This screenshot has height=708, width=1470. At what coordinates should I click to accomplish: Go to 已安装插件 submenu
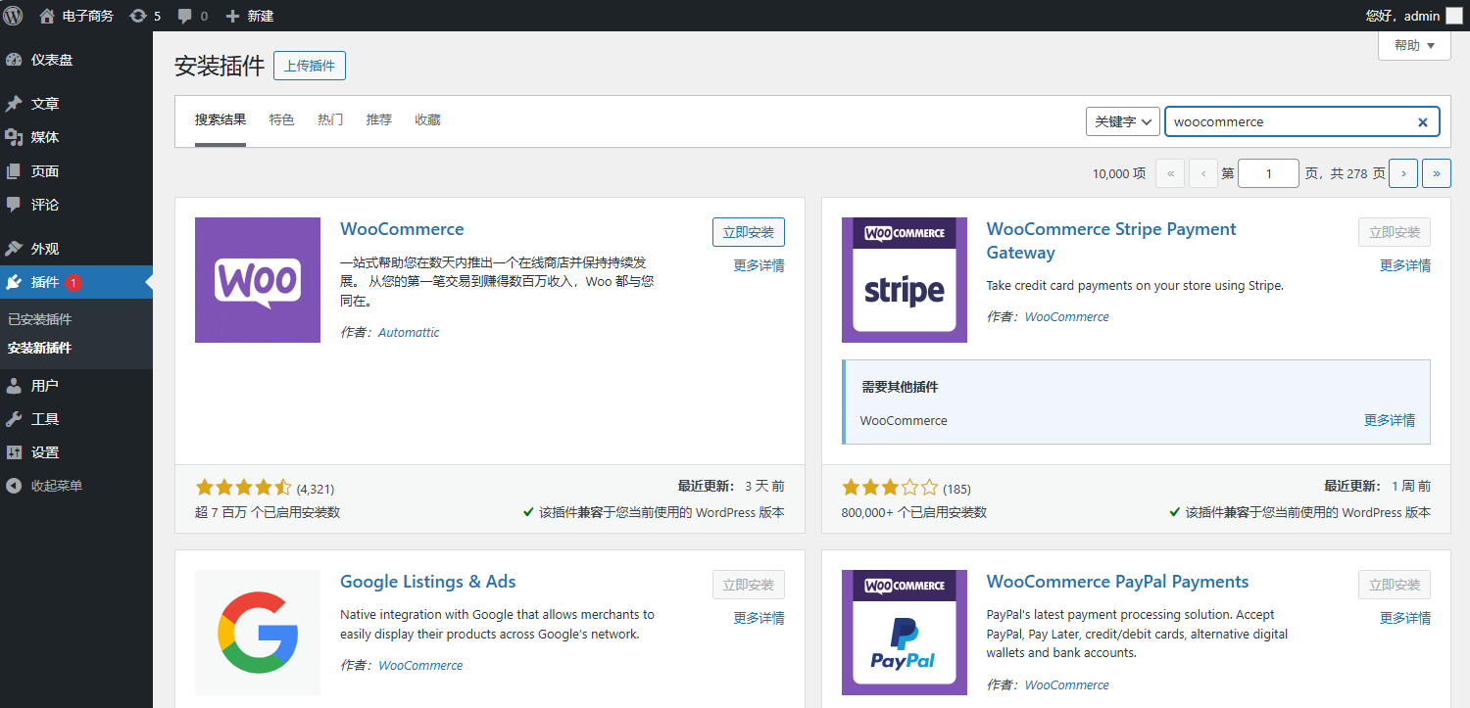40,319
